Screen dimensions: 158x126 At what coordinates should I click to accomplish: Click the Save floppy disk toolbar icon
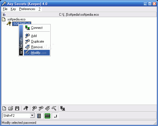17,108
